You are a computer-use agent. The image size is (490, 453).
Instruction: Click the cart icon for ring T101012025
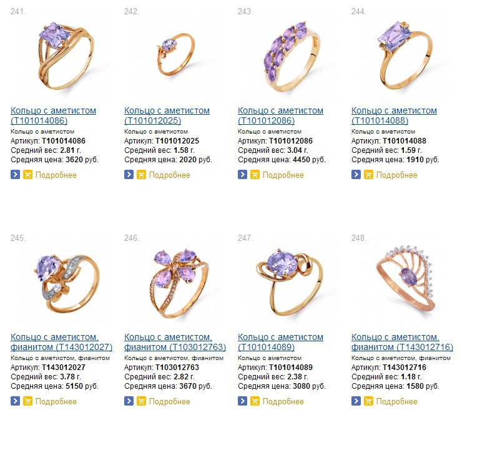tap(141, 174)
